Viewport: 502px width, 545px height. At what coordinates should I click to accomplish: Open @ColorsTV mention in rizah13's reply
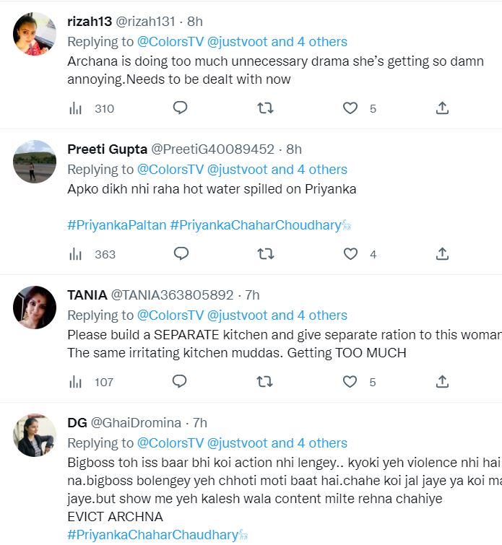click(170, 42)
